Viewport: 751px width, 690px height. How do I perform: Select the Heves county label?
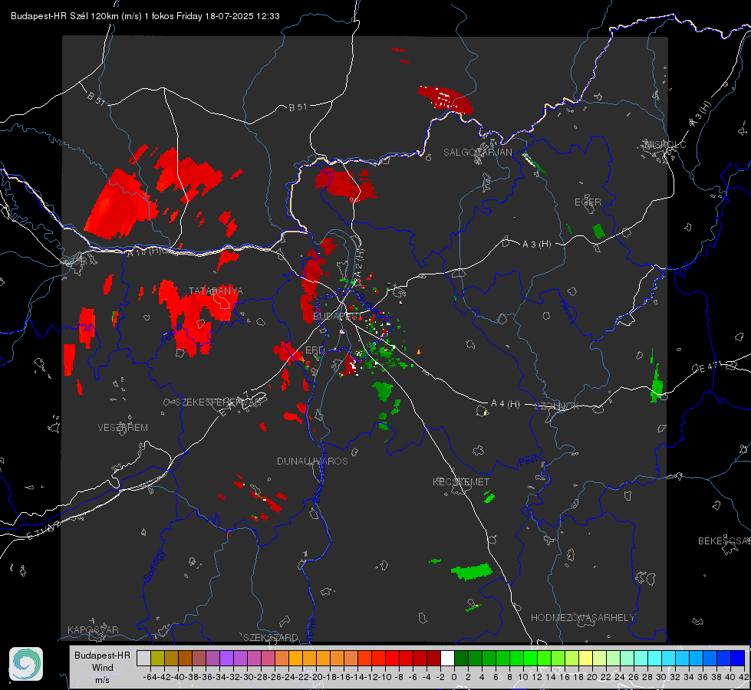pos(567,312)
